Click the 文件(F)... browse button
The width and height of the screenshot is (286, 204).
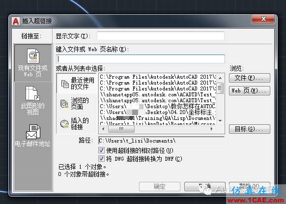(x=250, y=78)
